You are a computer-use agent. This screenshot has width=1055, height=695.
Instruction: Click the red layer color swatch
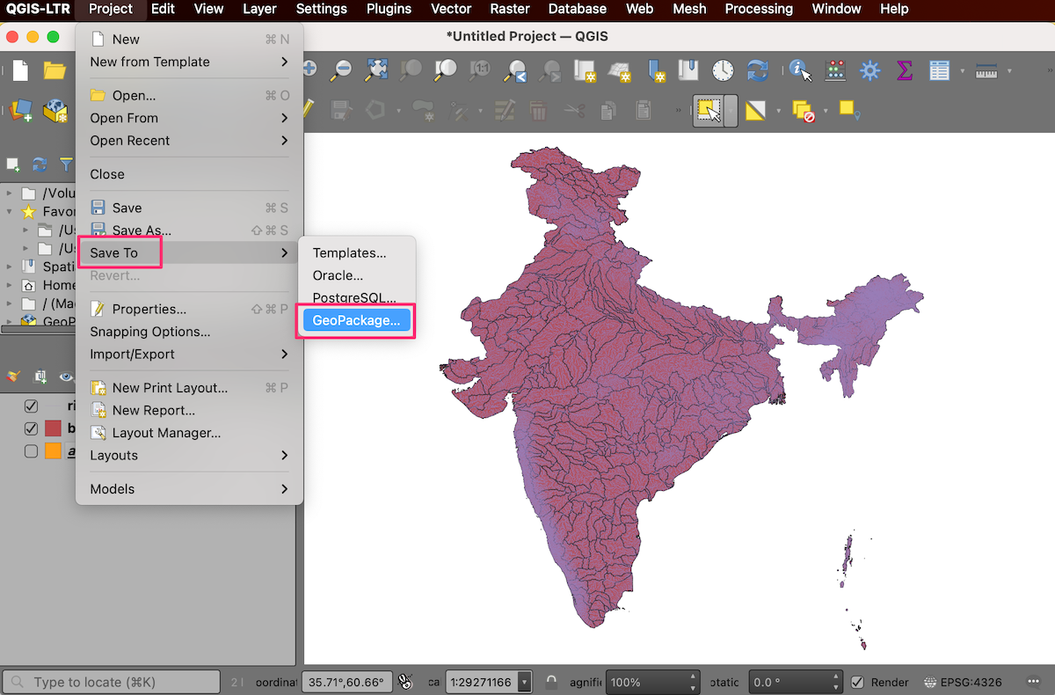[53, 428]
